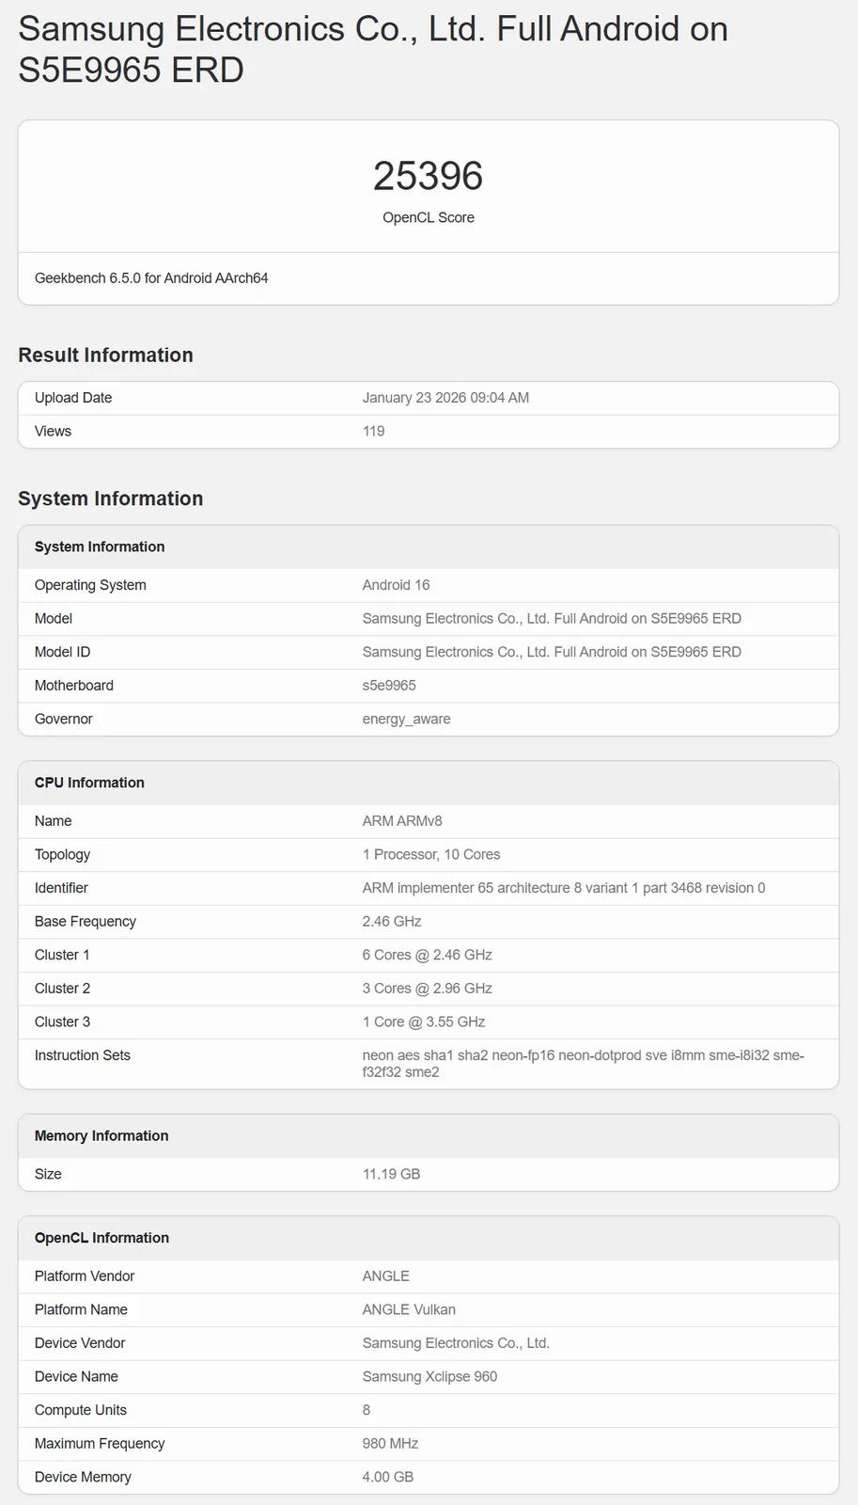Click the Instruction Sets value text

point(583,1063)
